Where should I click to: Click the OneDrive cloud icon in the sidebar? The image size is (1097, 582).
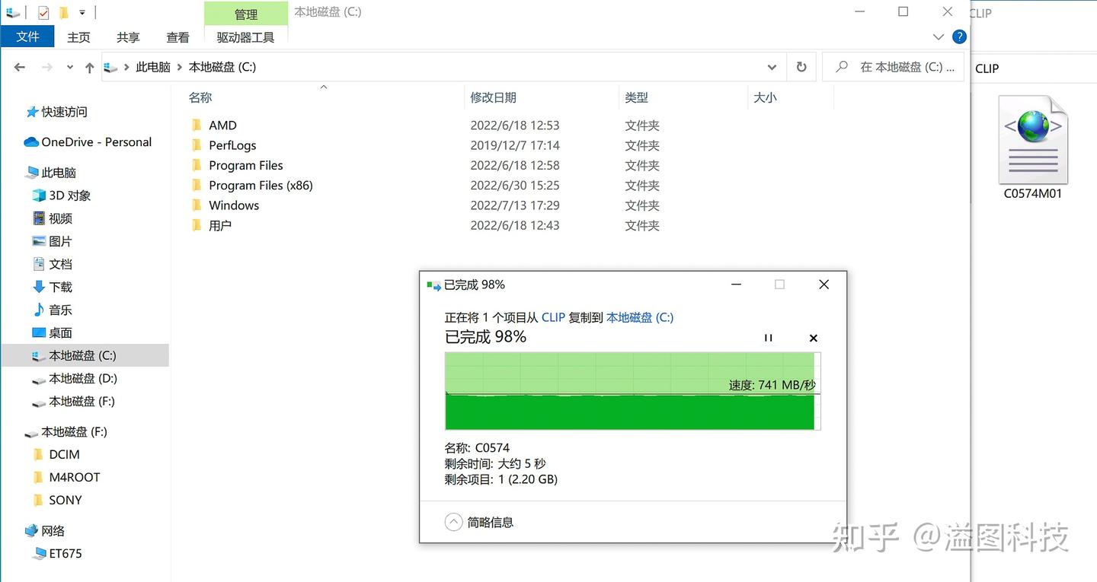30,142
